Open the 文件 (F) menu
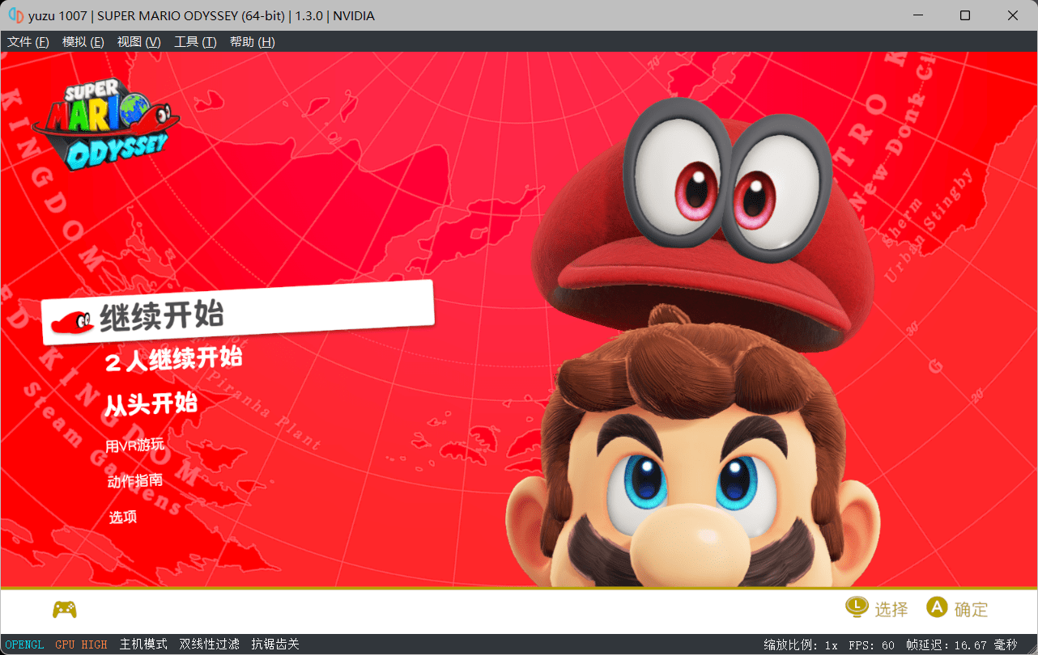Viewport: 1038px width, 655px height. [x=28, y=42]
